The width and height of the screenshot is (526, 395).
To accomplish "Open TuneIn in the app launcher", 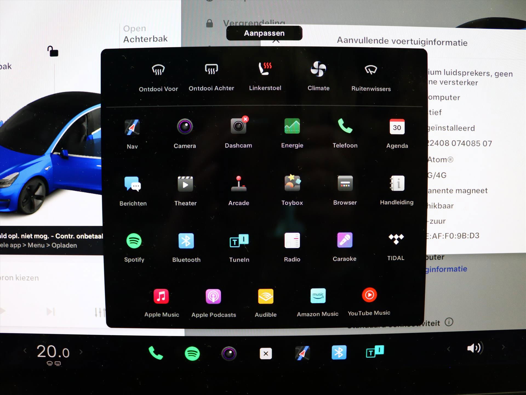I will coord(239,248).
